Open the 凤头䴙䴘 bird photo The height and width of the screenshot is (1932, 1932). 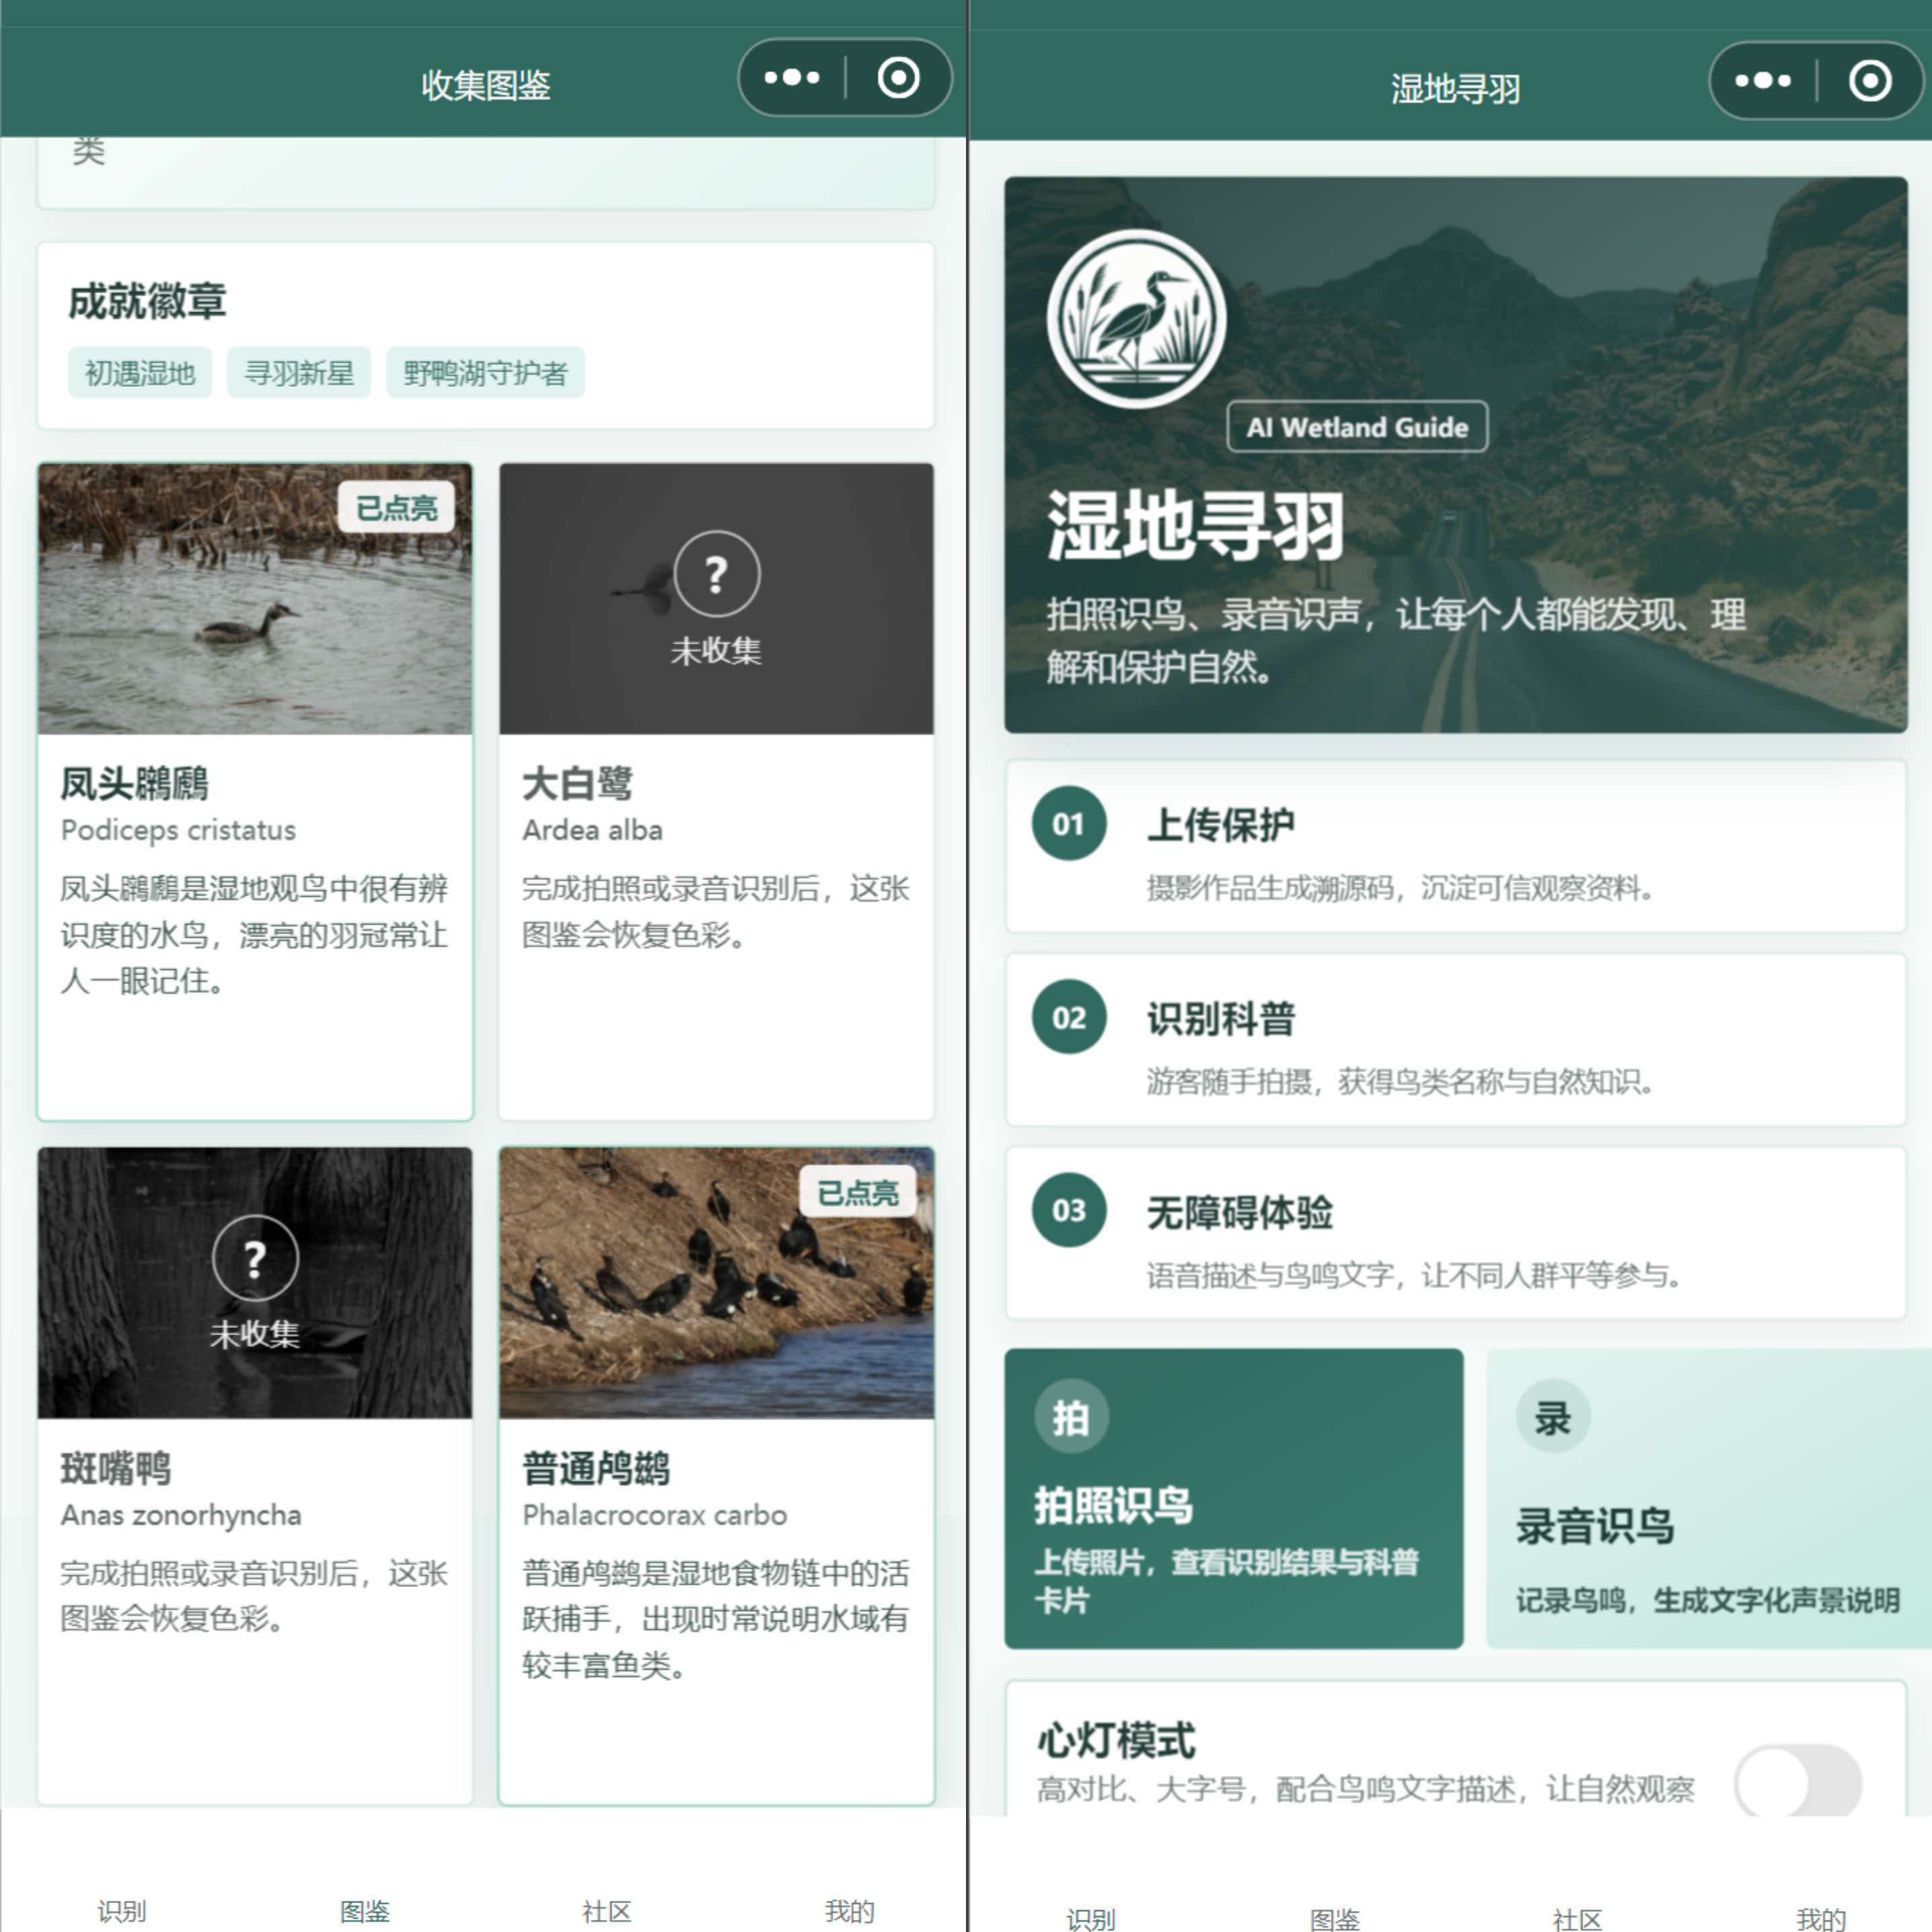pos(255,598)
